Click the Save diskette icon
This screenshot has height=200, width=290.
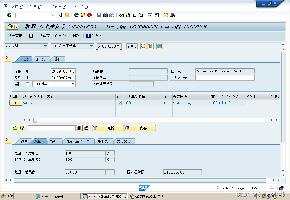click(67, 15)
